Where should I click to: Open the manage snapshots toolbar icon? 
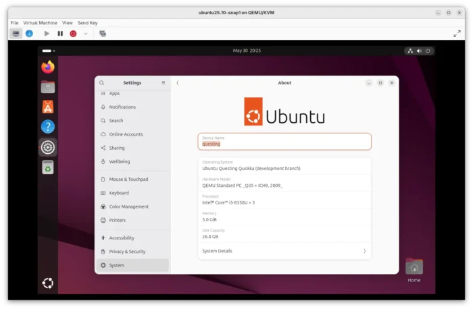[x=103, y=34]
